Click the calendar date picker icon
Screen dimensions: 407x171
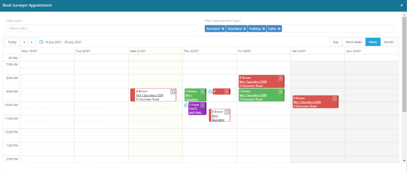pyautogui.click(x=41, y=42)
